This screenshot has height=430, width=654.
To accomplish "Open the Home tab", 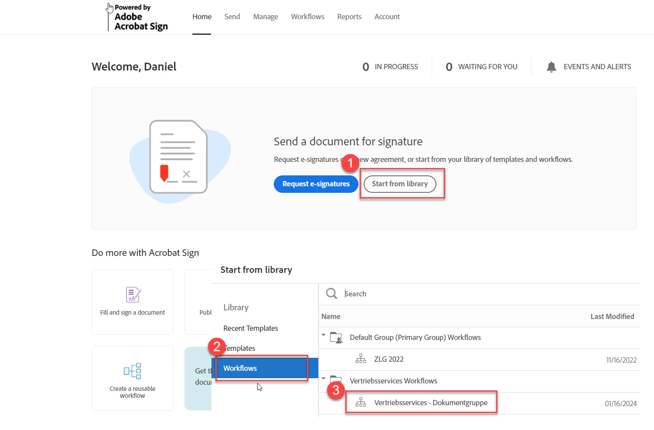I will (202, 17).
